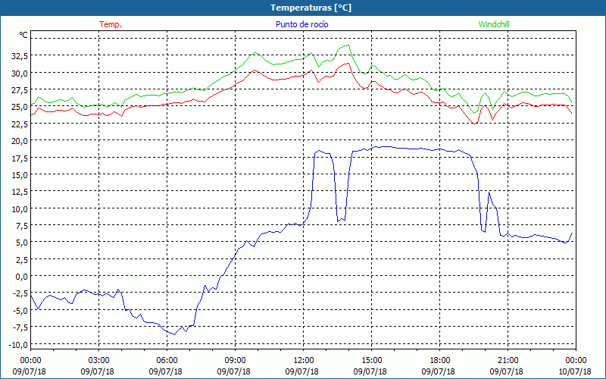Click the -2,5 y-axis value
Screen dimensions: 606x379
(20, 293)
